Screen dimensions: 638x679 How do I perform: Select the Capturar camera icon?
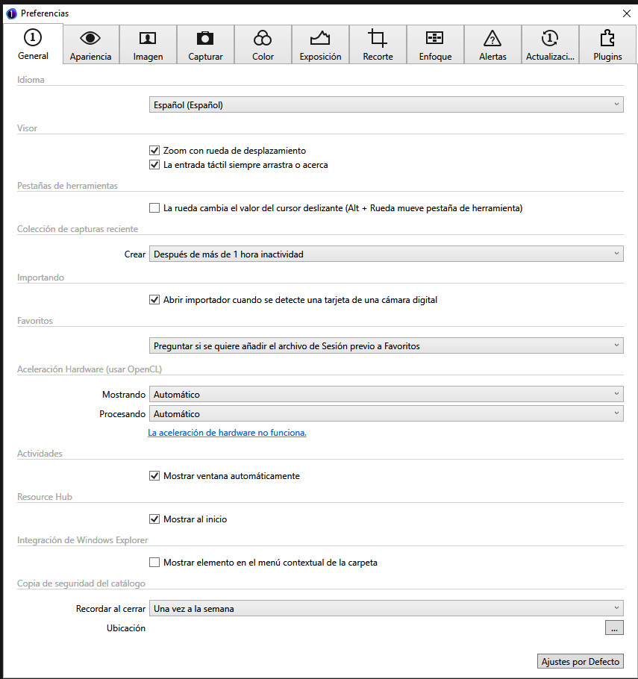pos(205,39)
